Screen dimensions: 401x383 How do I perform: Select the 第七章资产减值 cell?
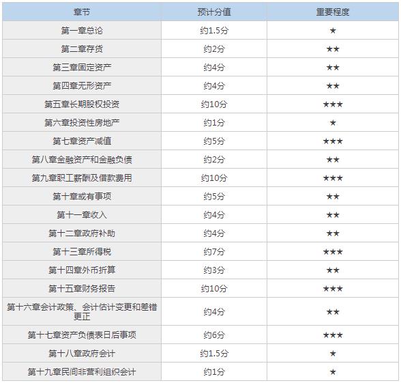point(82,141)
